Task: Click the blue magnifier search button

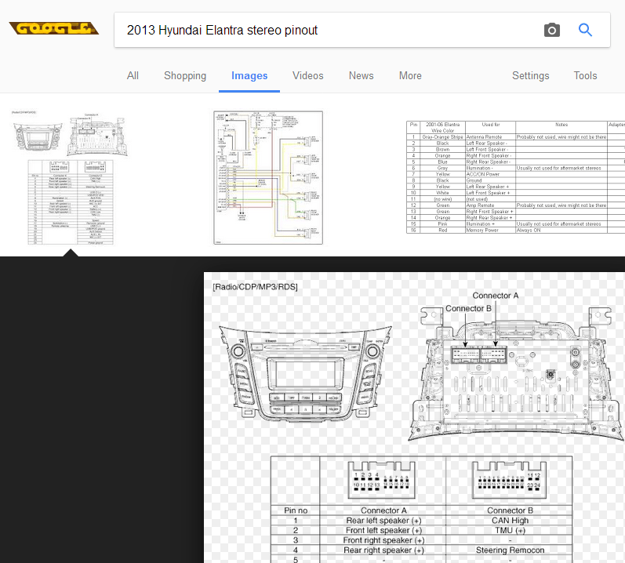Action: pos(585,30)
